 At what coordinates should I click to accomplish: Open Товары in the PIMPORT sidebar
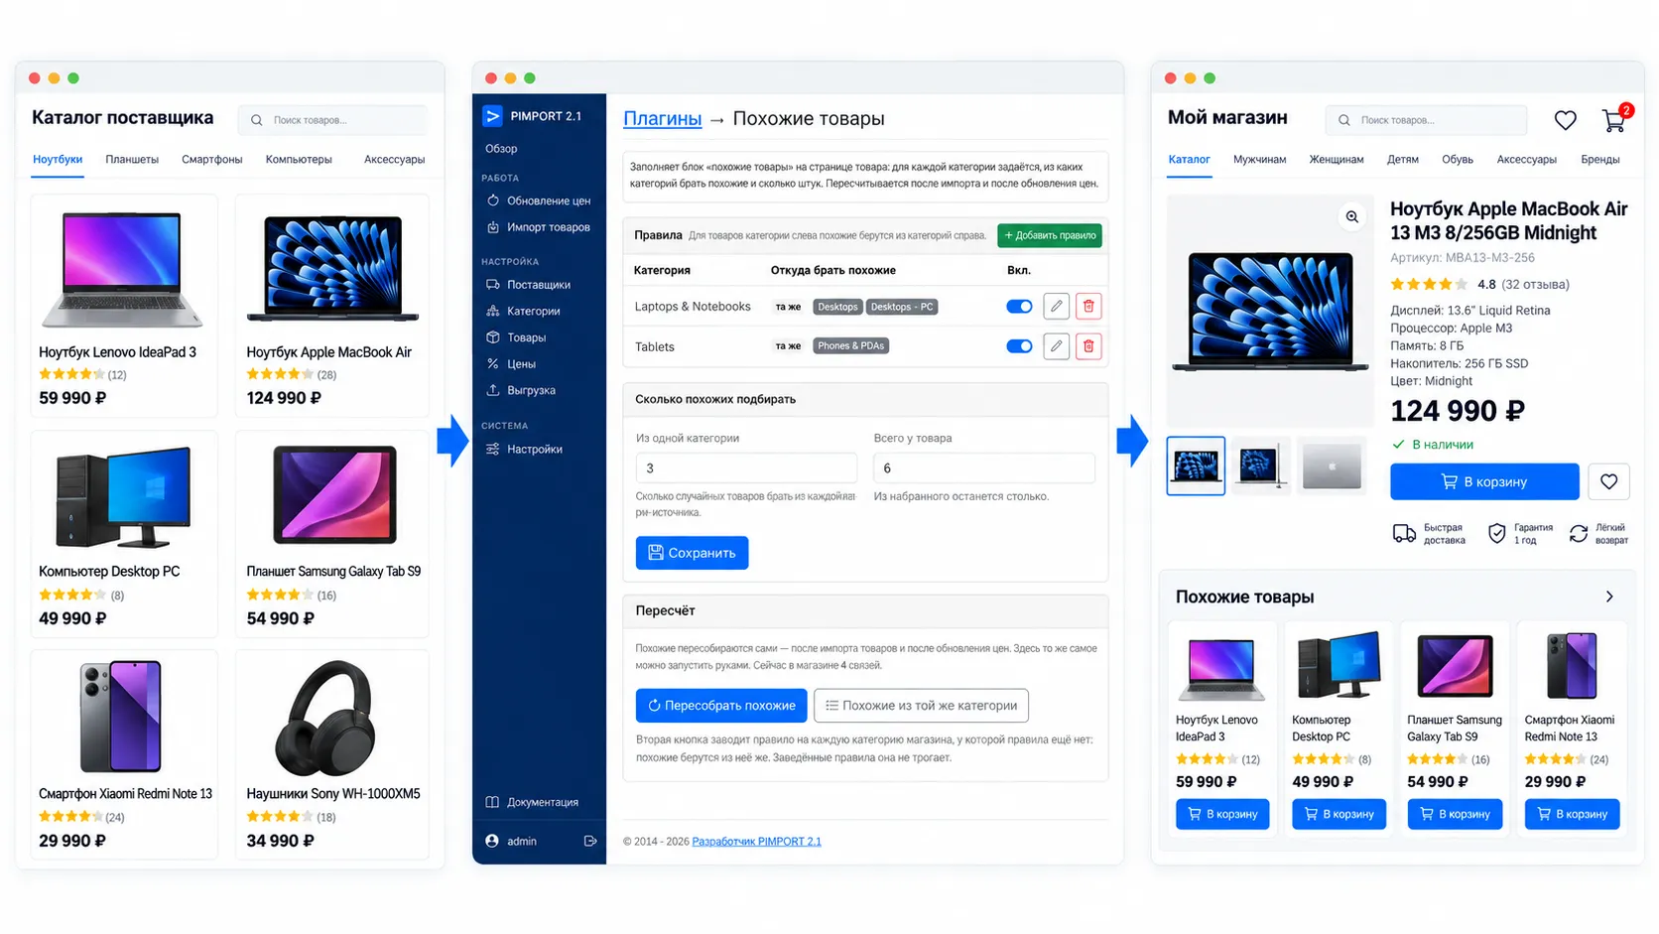517,337
